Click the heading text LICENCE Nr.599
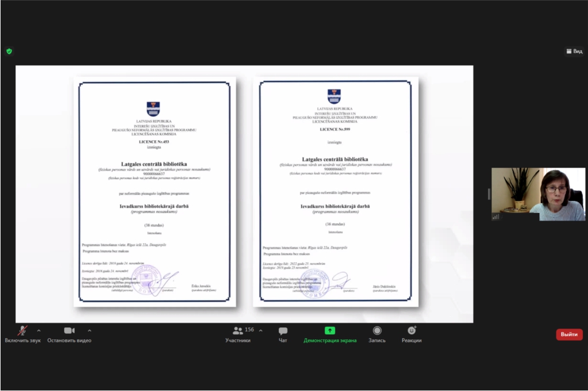The image size is (588, 391). point(335,129)
